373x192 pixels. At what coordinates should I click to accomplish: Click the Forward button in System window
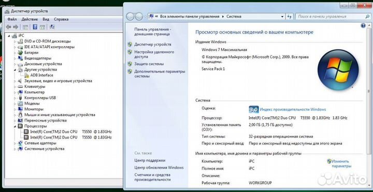point(139,17)
